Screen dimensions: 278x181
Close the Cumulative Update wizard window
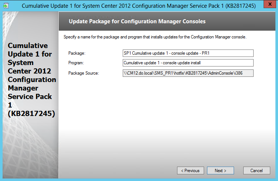[x=270, y=4]
